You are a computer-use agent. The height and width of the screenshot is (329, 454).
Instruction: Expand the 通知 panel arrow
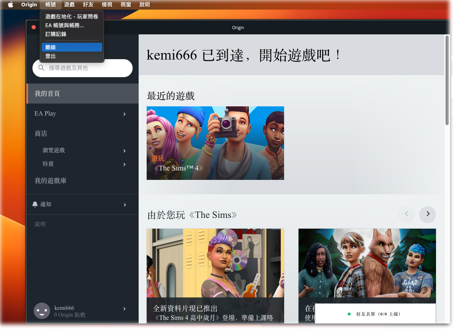[125, 205]
